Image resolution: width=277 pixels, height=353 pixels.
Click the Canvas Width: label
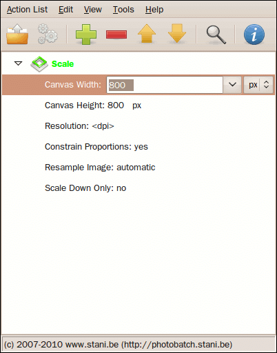[73, 85]
